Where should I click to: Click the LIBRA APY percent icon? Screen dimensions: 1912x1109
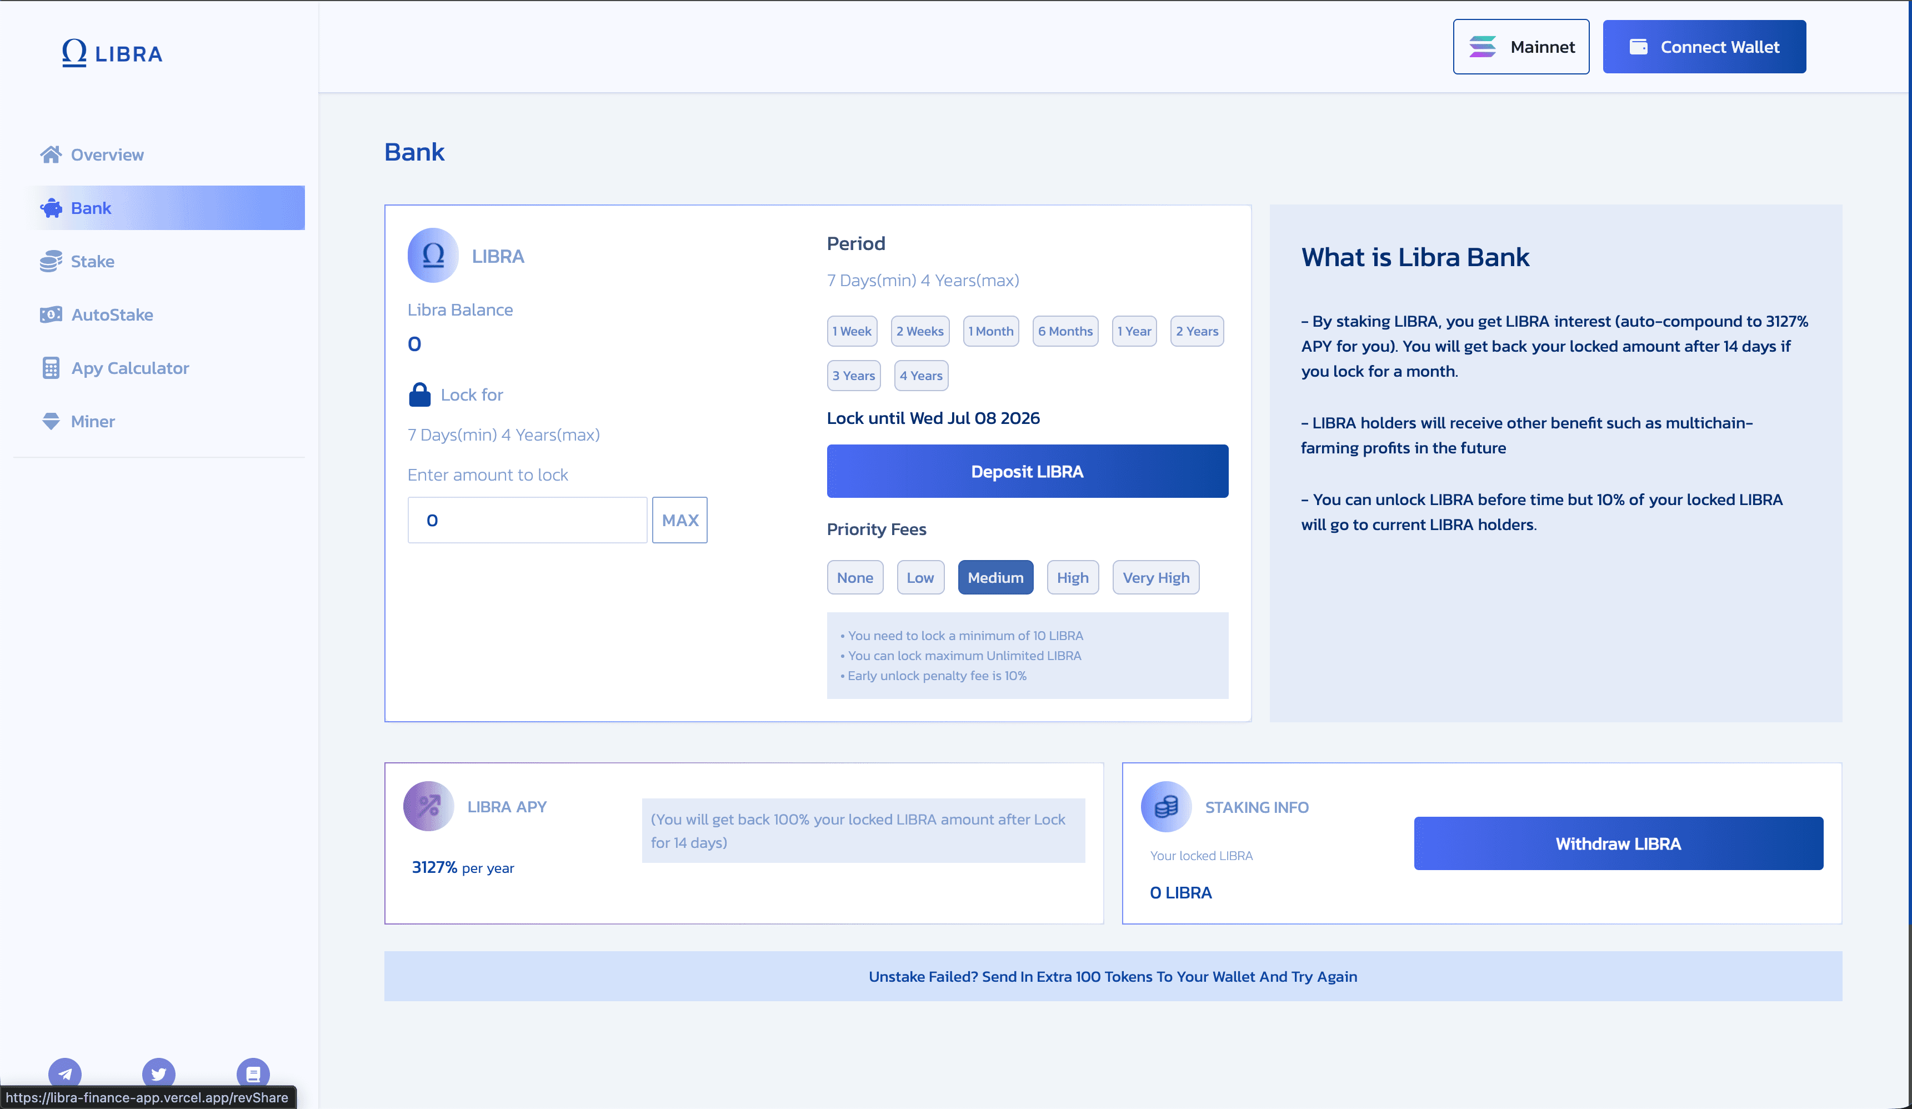[x=429, y=806]
